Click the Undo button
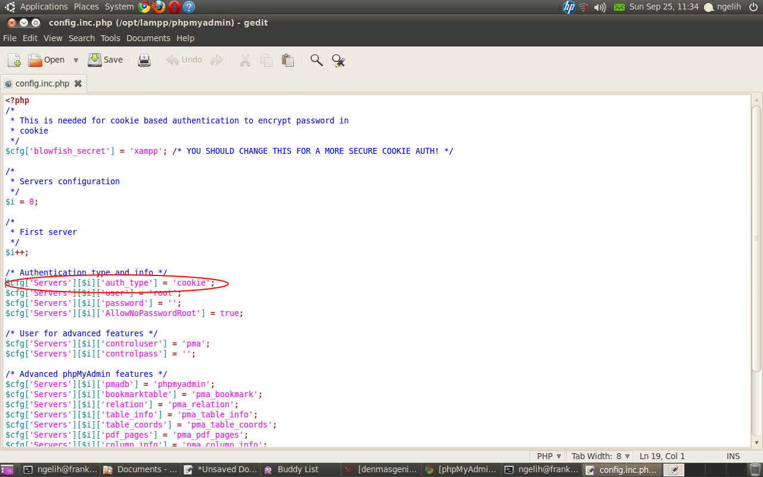 (184, 60)
